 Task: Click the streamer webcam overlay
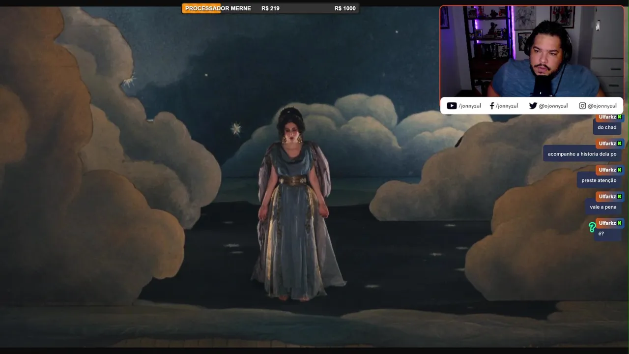pyautogui.click(x=532, y=52)
